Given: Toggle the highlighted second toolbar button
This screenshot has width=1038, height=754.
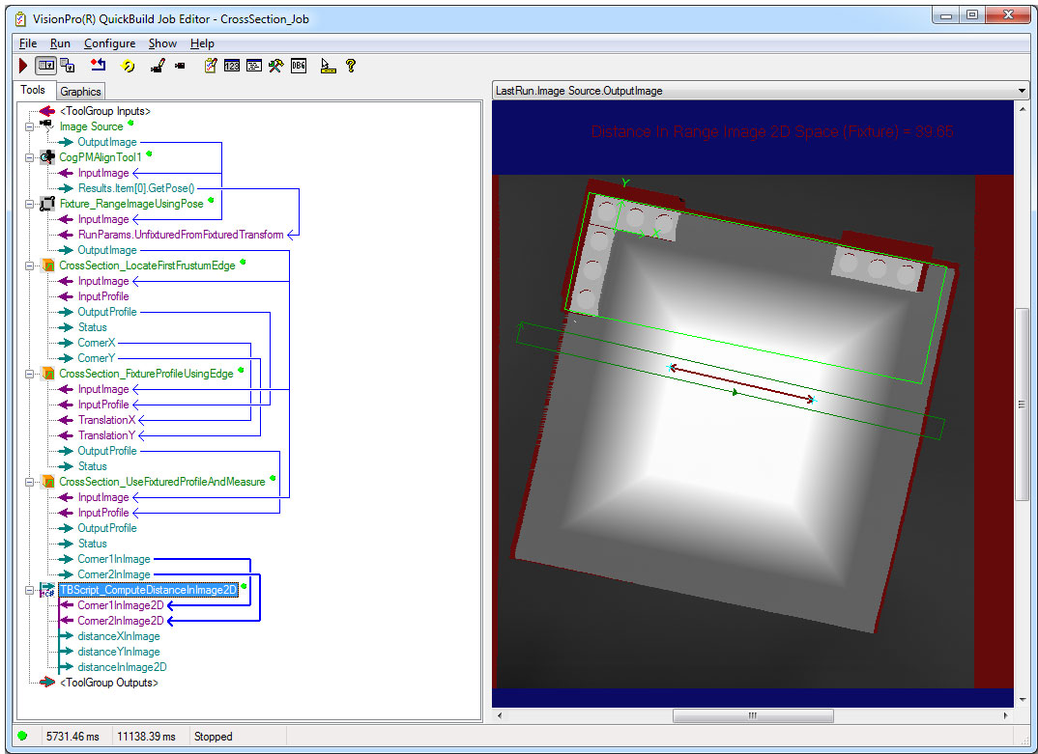Looking at the screenshot, I should [45, 66].
